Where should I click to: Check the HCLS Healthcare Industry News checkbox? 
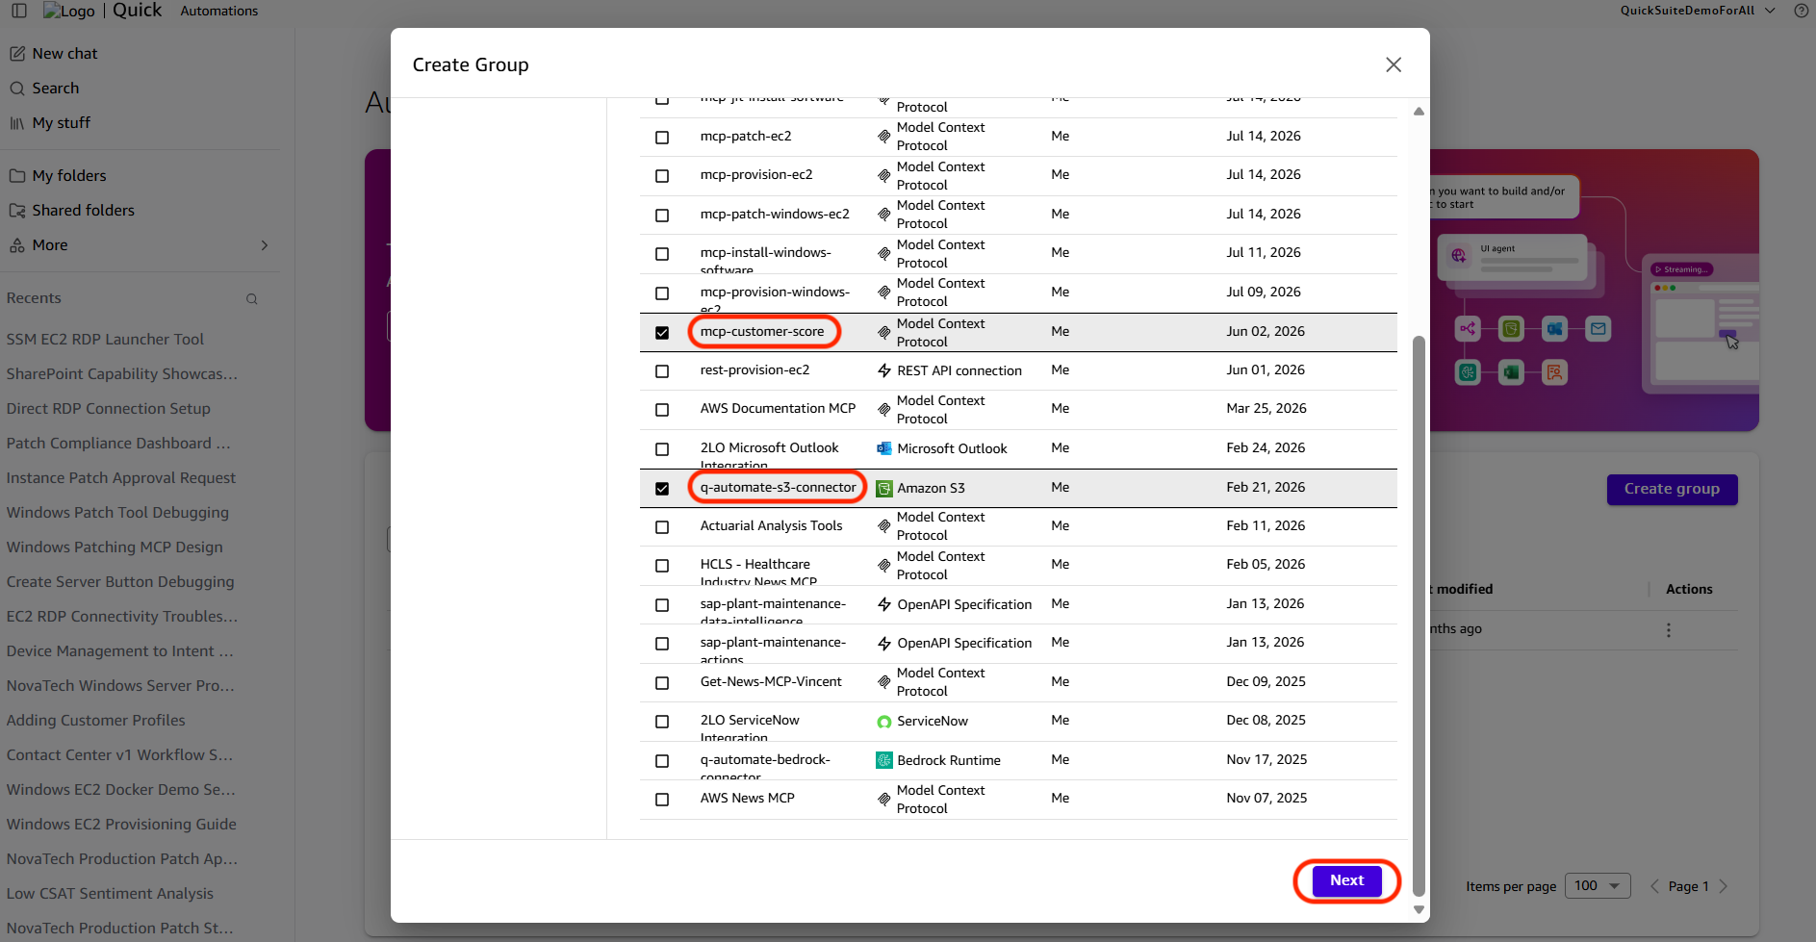point(662,566)
